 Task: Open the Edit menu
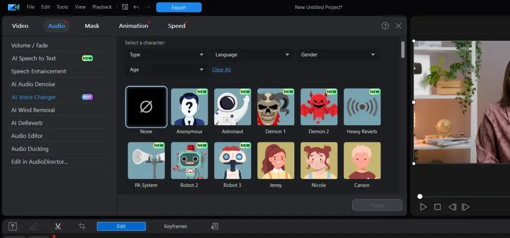pyautogui.click(x=45, y=7)
